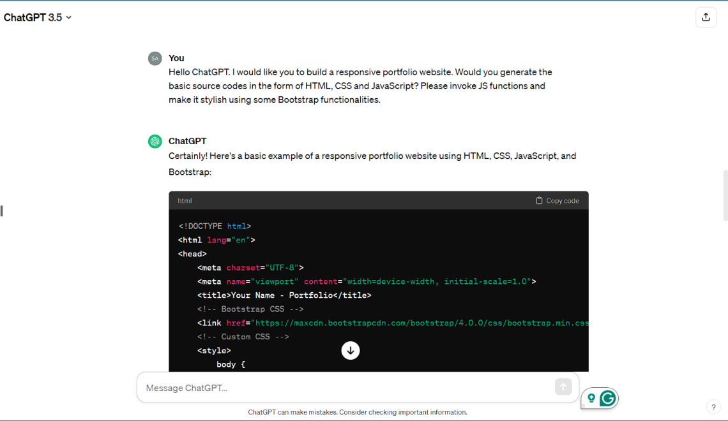The height and width of the screenshot is (421, 728).
Task: Click the "ChatGPT can make mistakes" disclaimer
Action: [x=358, y=412]
